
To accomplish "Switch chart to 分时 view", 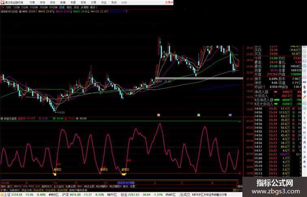I will [x=8, y=7].
